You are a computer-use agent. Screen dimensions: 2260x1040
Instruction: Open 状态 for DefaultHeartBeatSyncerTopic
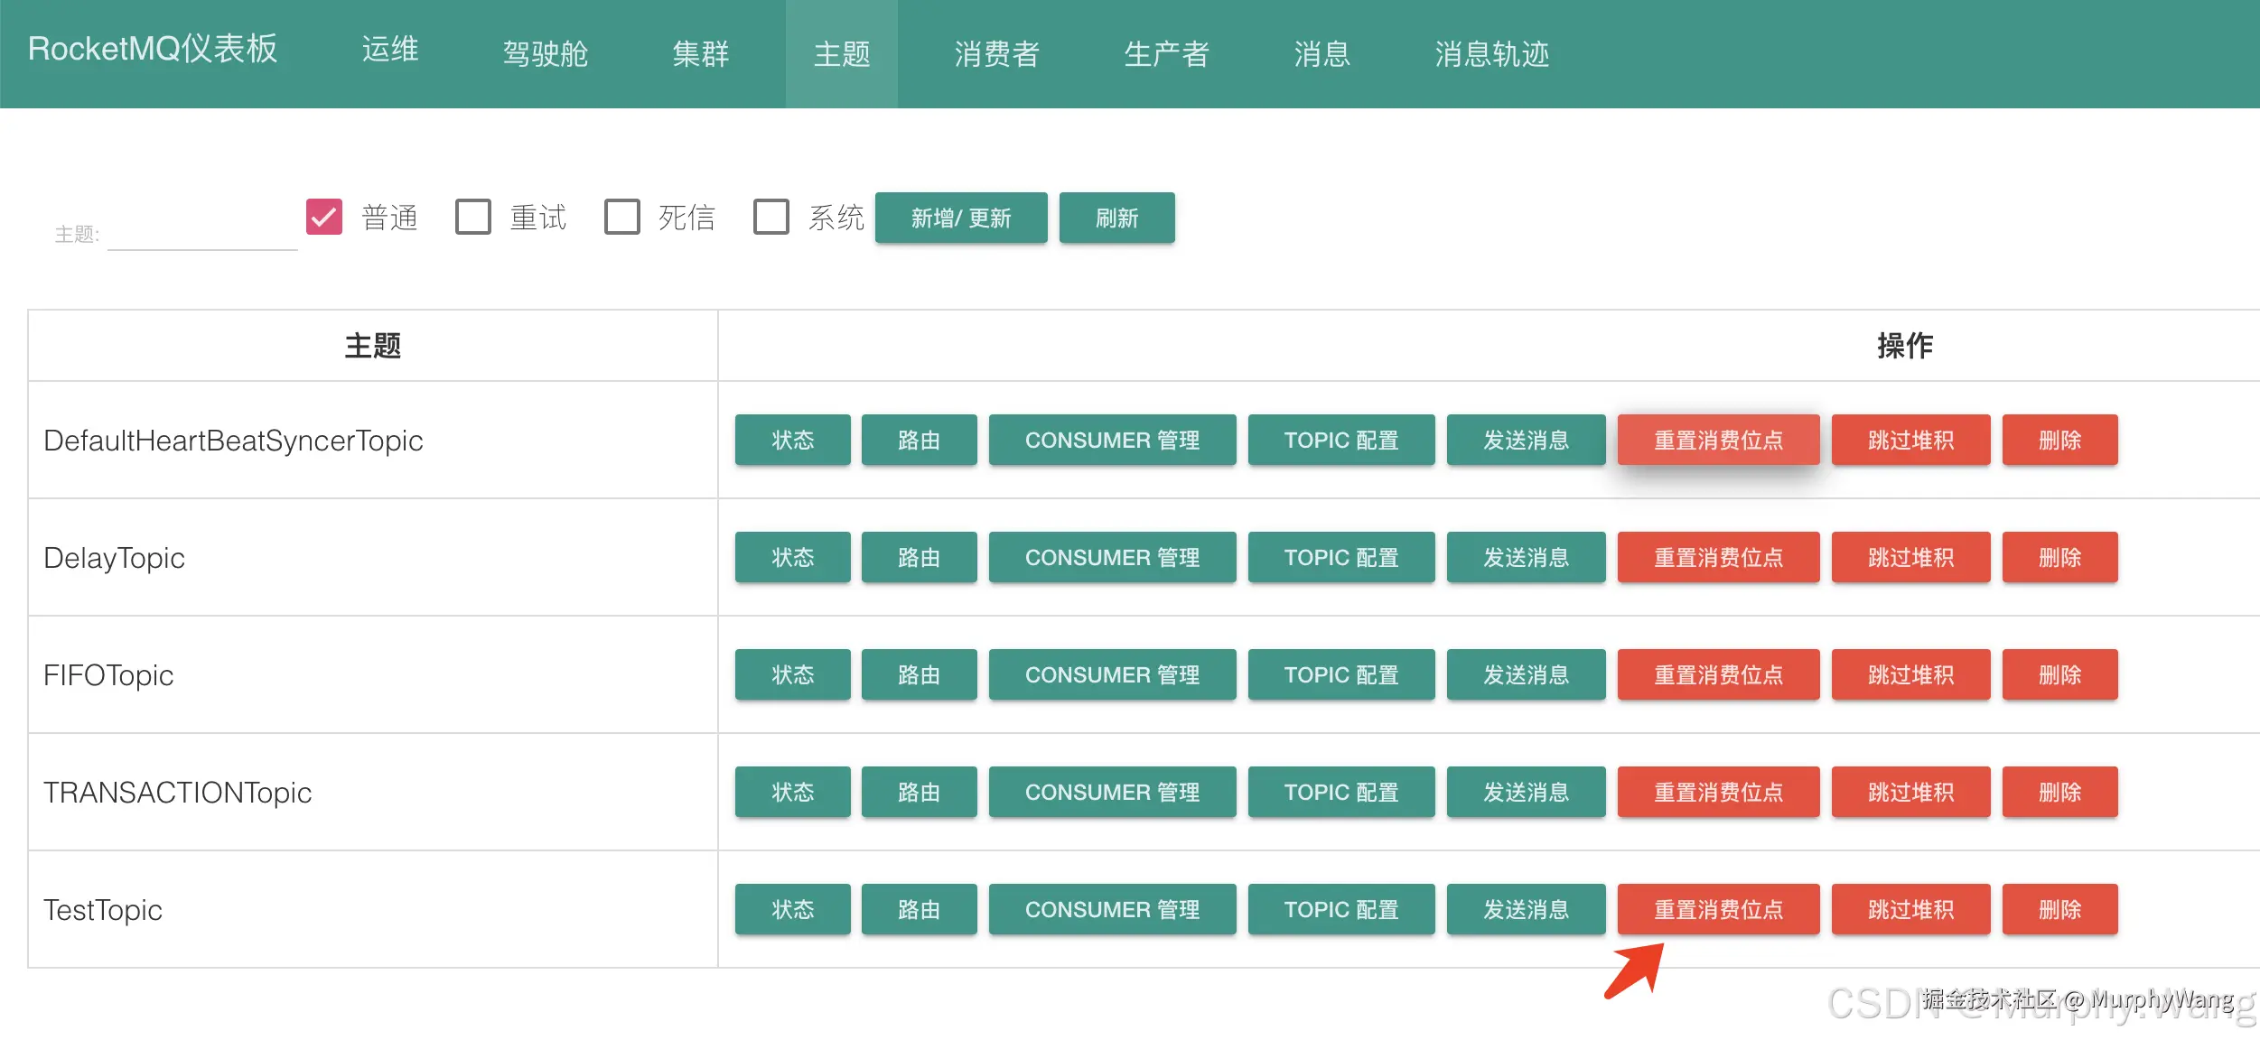point(792,440)
